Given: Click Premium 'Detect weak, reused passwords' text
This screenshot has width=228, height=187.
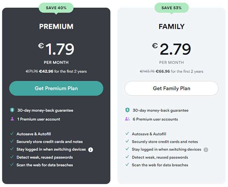Looking at the screenshot, I should coord(45,157).
